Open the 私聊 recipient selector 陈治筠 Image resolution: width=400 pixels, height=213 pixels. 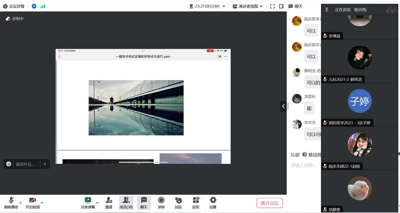click(312, 155)
